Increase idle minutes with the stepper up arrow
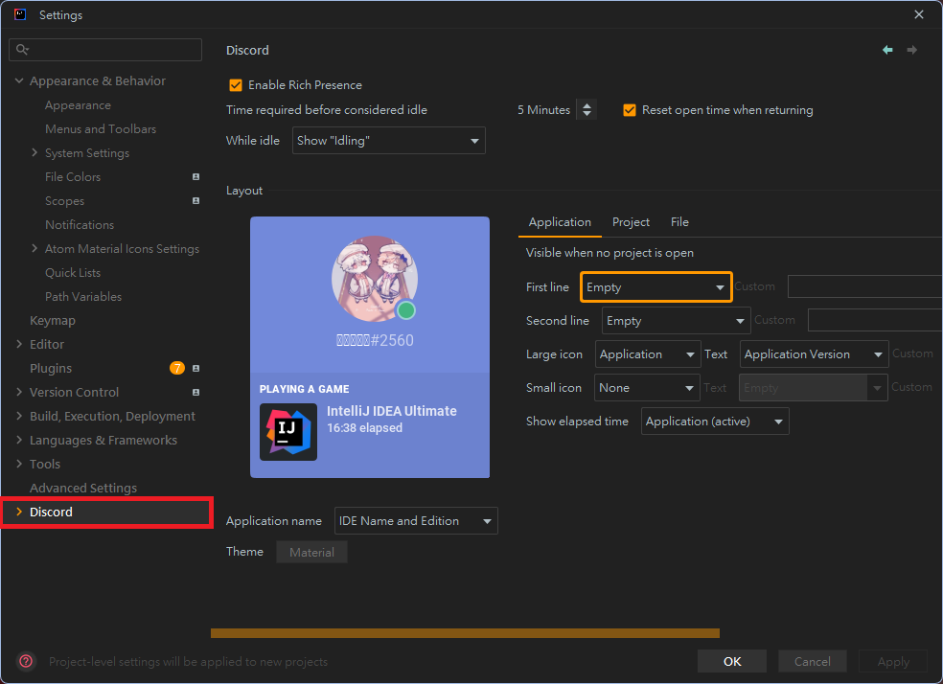This screenshot has width=943, height=684. coord(586,104)
